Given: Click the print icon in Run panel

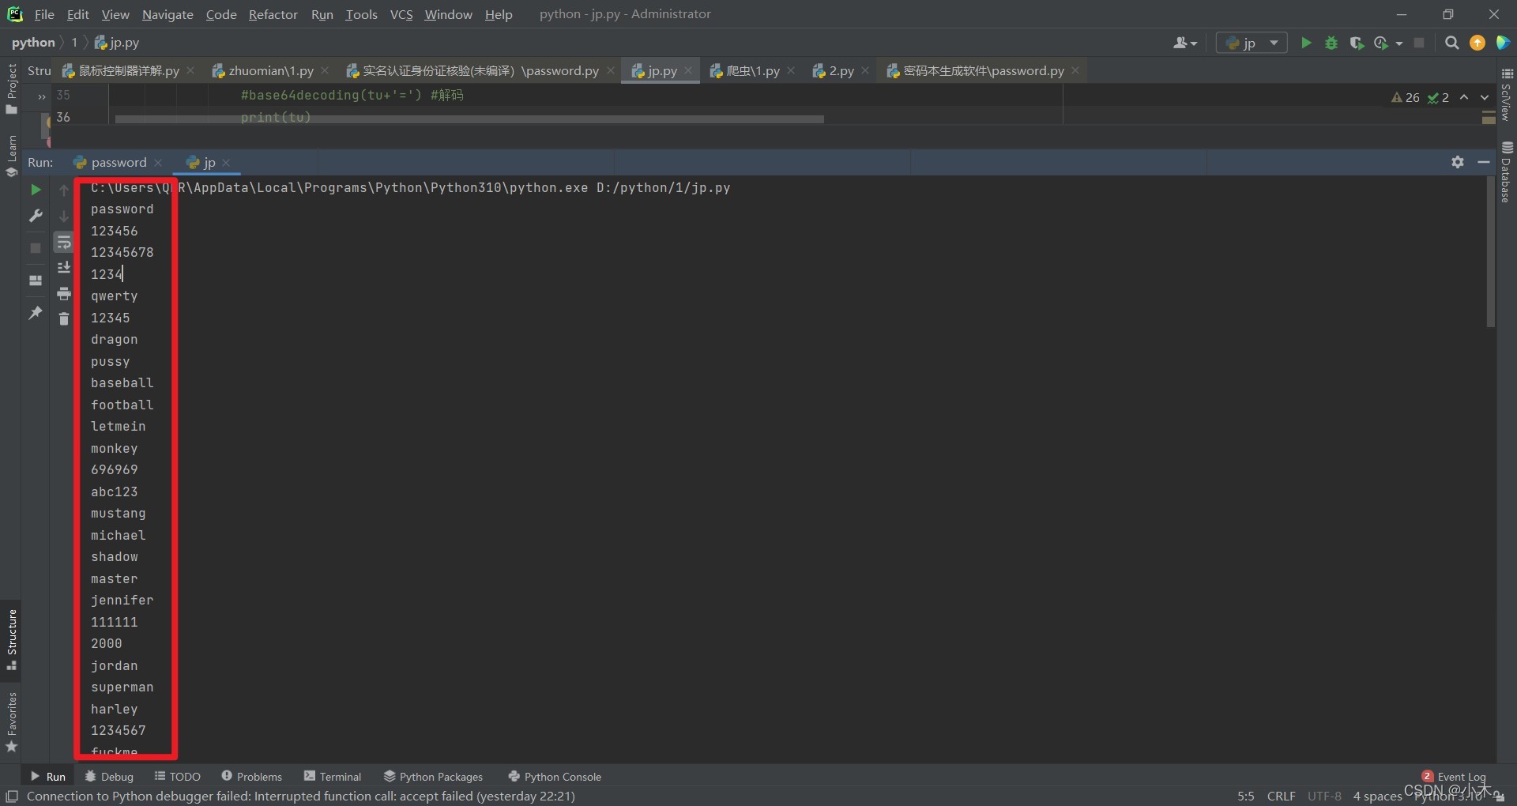Looking at the screenshot, I should (64, 294).
